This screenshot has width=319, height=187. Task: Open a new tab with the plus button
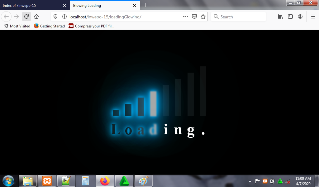tap(145, 5)
